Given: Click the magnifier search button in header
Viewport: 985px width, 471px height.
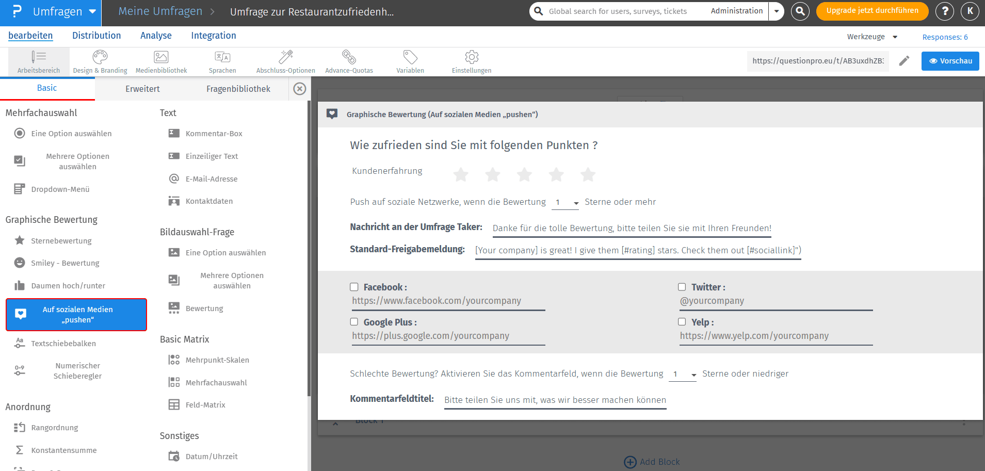Looking at the screenshot, I should [800, 11].
